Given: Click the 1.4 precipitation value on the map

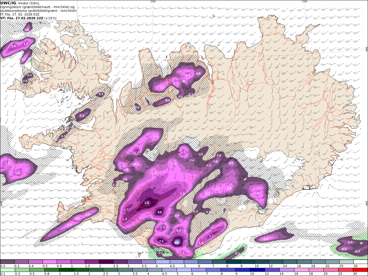Looking at the screenshot, I should pos(14,46).
